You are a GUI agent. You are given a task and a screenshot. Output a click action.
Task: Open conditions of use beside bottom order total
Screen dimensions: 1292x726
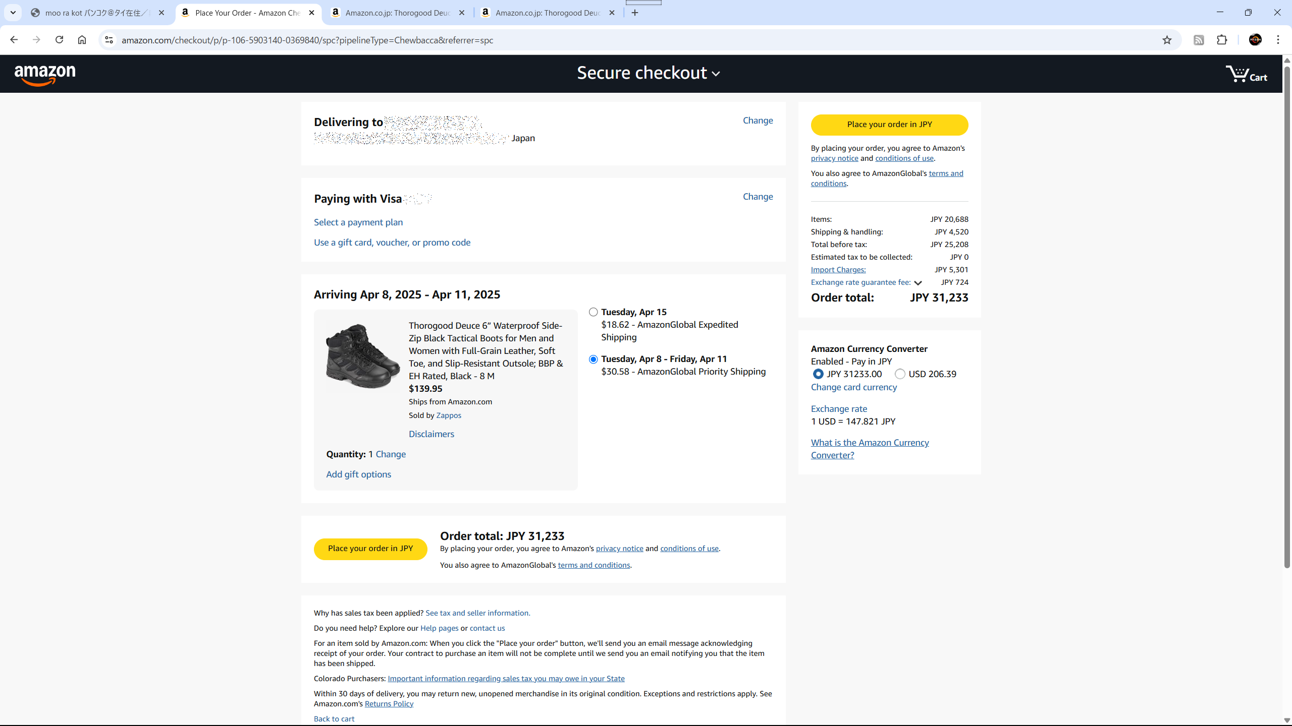point(689,549)
